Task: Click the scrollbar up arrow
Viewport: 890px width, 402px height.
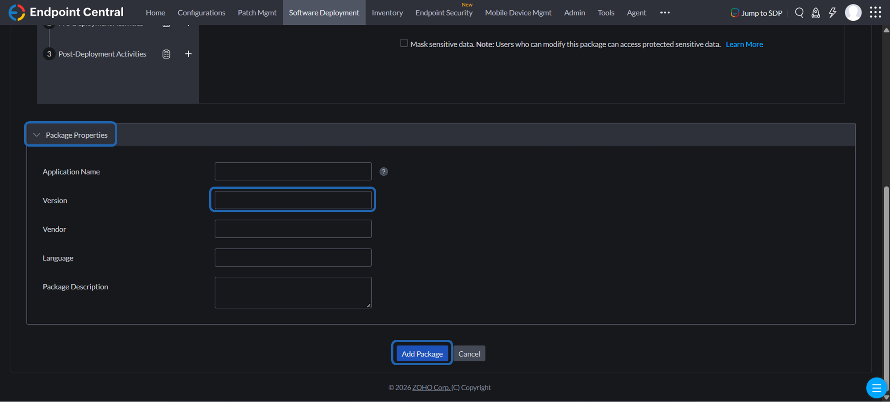Action: coord(886,30)
